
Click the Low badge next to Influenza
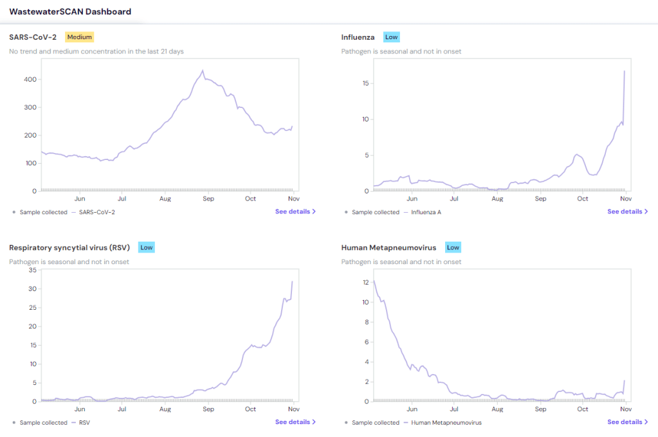(x=391, y=37)
